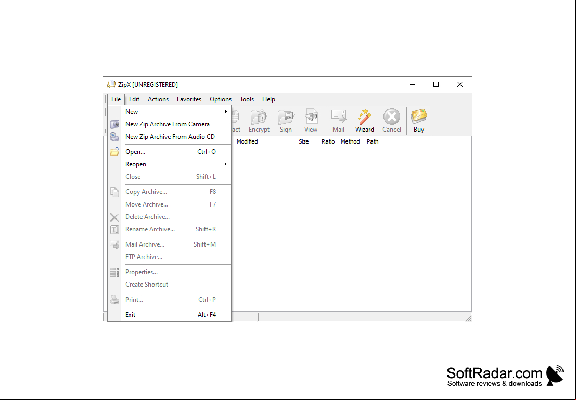Screen dimensions: 576x400
Task: Select the audio CD icon for New Zip Archive
Action: coord(114,137)
